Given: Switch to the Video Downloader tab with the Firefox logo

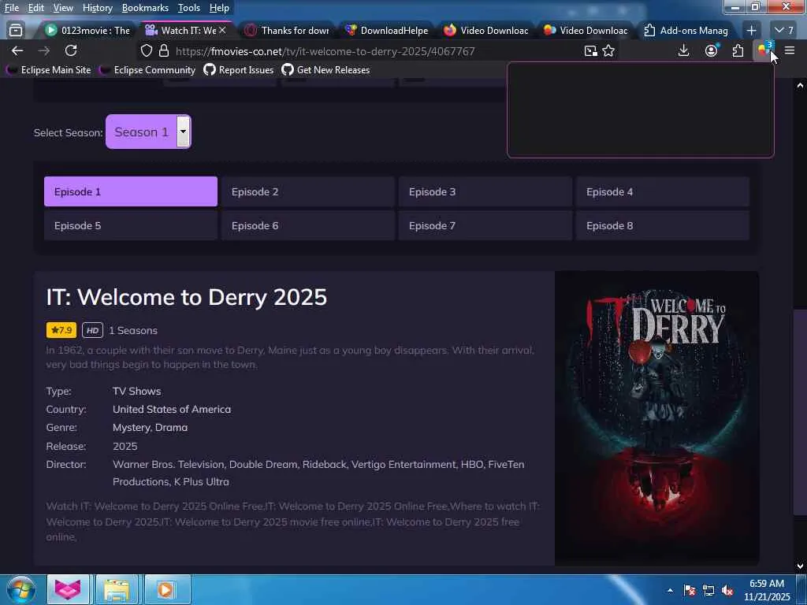Looking at the screenshot, I should click(485, 31).
